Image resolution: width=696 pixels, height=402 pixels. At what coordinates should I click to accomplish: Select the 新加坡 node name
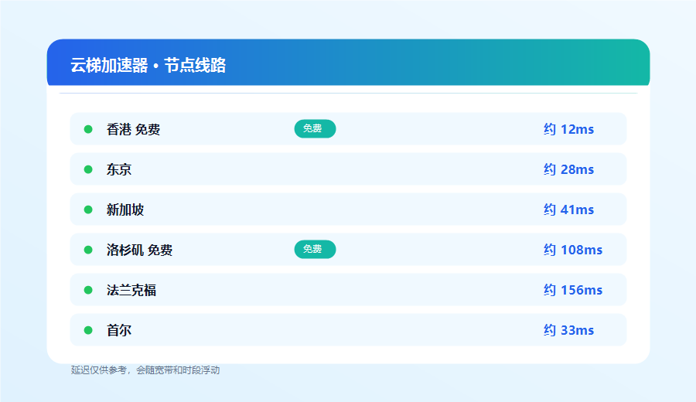125,210
